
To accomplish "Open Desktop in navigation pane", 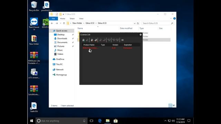I will point(61,34).
